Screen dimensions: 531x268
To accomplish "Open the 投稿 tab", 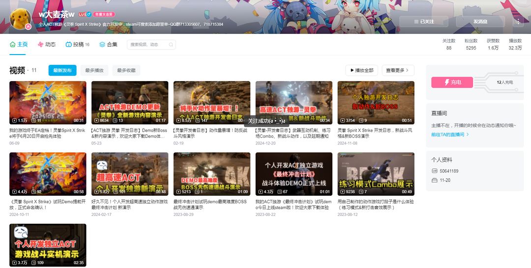I will 78,44.
